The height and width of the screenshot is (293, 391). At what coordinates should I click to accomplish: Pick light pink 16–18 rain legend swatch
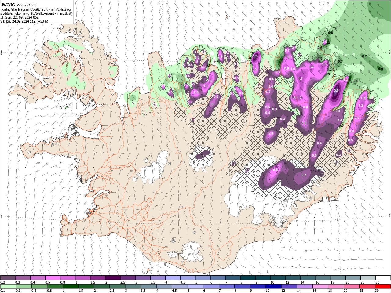[x=320, y=286]
